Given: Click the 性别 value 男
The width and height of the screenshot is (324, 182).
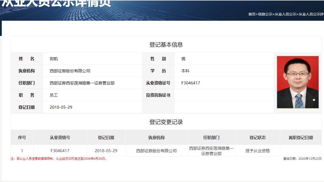Looking at the screenshot, I should pyautogui.click(x=183, y=59).
